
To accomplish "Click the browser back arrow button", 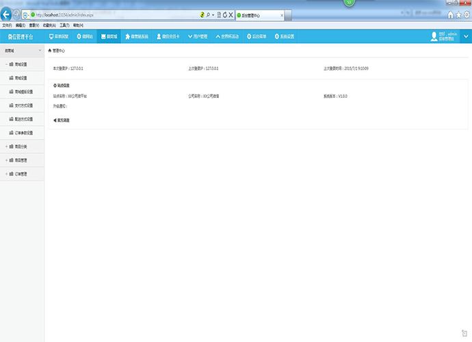I will click(x=7, y=14).
